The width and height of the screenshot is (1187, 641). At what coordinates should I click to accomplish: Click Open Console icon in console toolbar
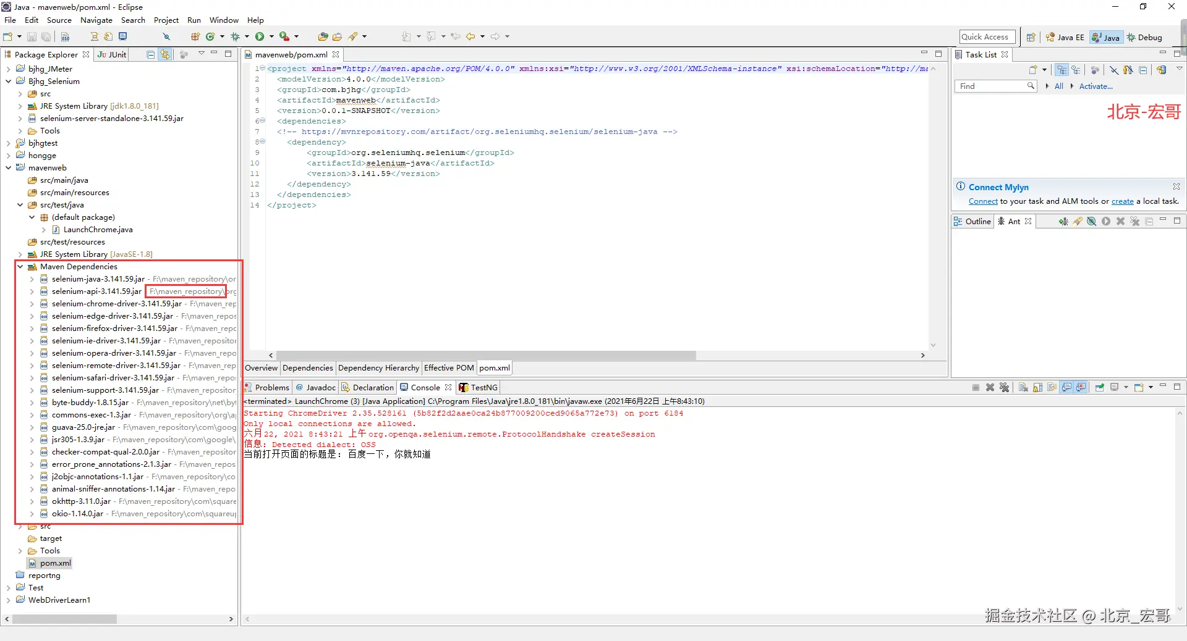pyautogui.click(x=1139, y=387)
